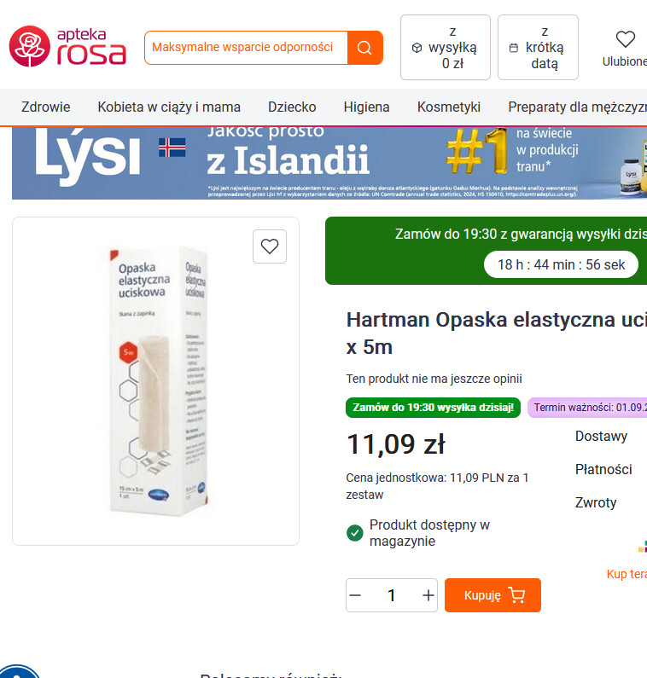Open the bandage product image
Screen dimensions: 647x678
point(156,381)
